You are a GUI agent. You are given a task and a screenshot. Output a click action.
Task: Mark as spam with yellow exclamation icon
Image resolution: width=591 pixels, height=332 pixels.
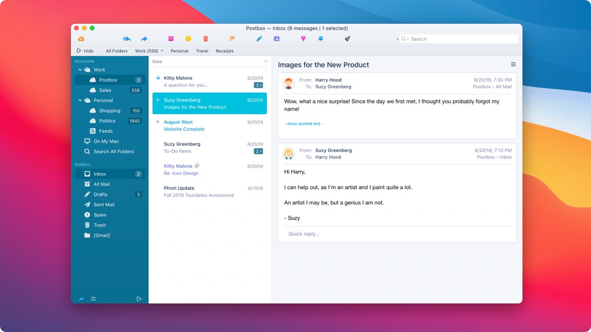coord(188,39)
